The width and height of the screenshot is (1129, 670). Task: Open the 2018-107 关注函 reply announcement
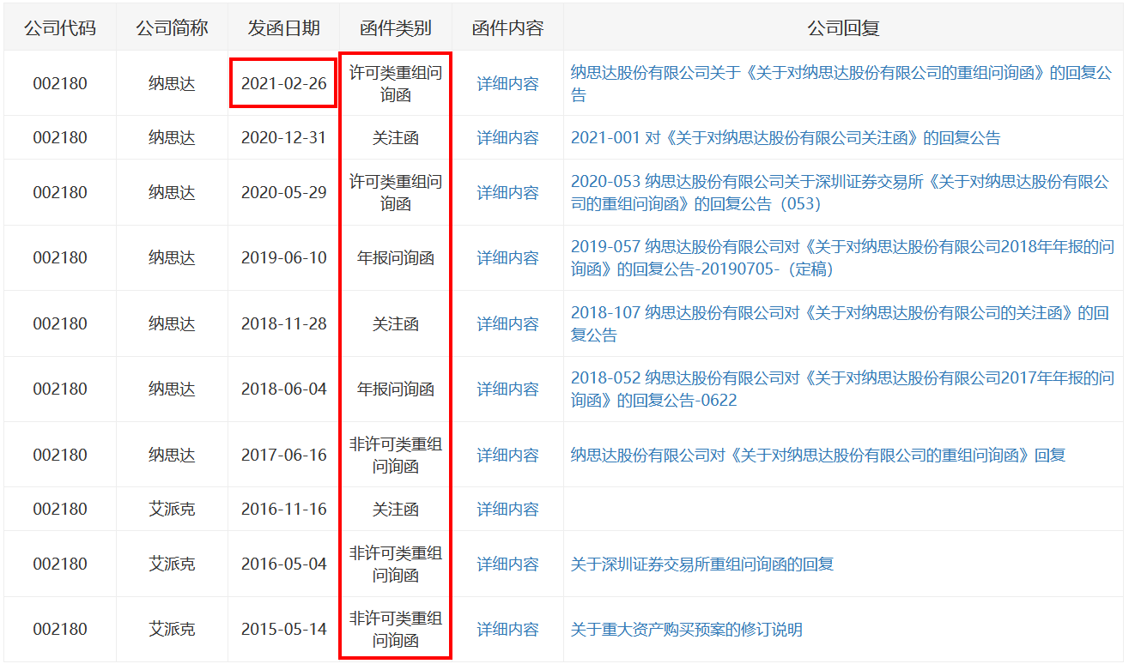(839, 324)
